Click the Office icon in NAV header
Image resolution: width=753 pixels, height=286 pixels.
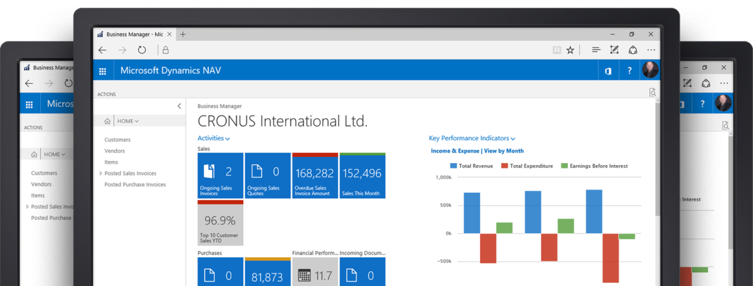(x=608, y=71)
